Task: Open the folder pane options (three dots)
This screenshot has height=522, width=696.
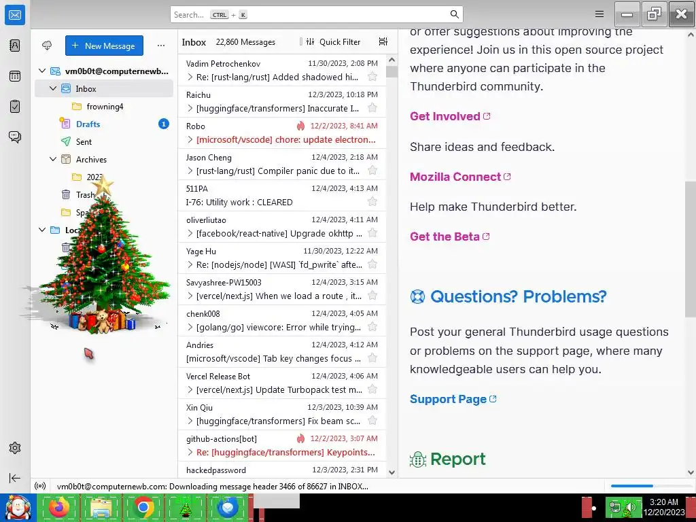Action: coord(160,46)
